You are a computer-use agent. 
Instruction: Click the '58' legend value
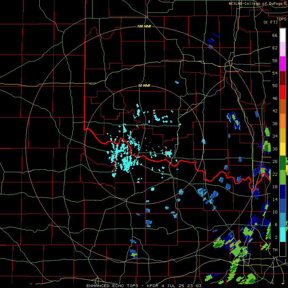[x=275, y=60]
